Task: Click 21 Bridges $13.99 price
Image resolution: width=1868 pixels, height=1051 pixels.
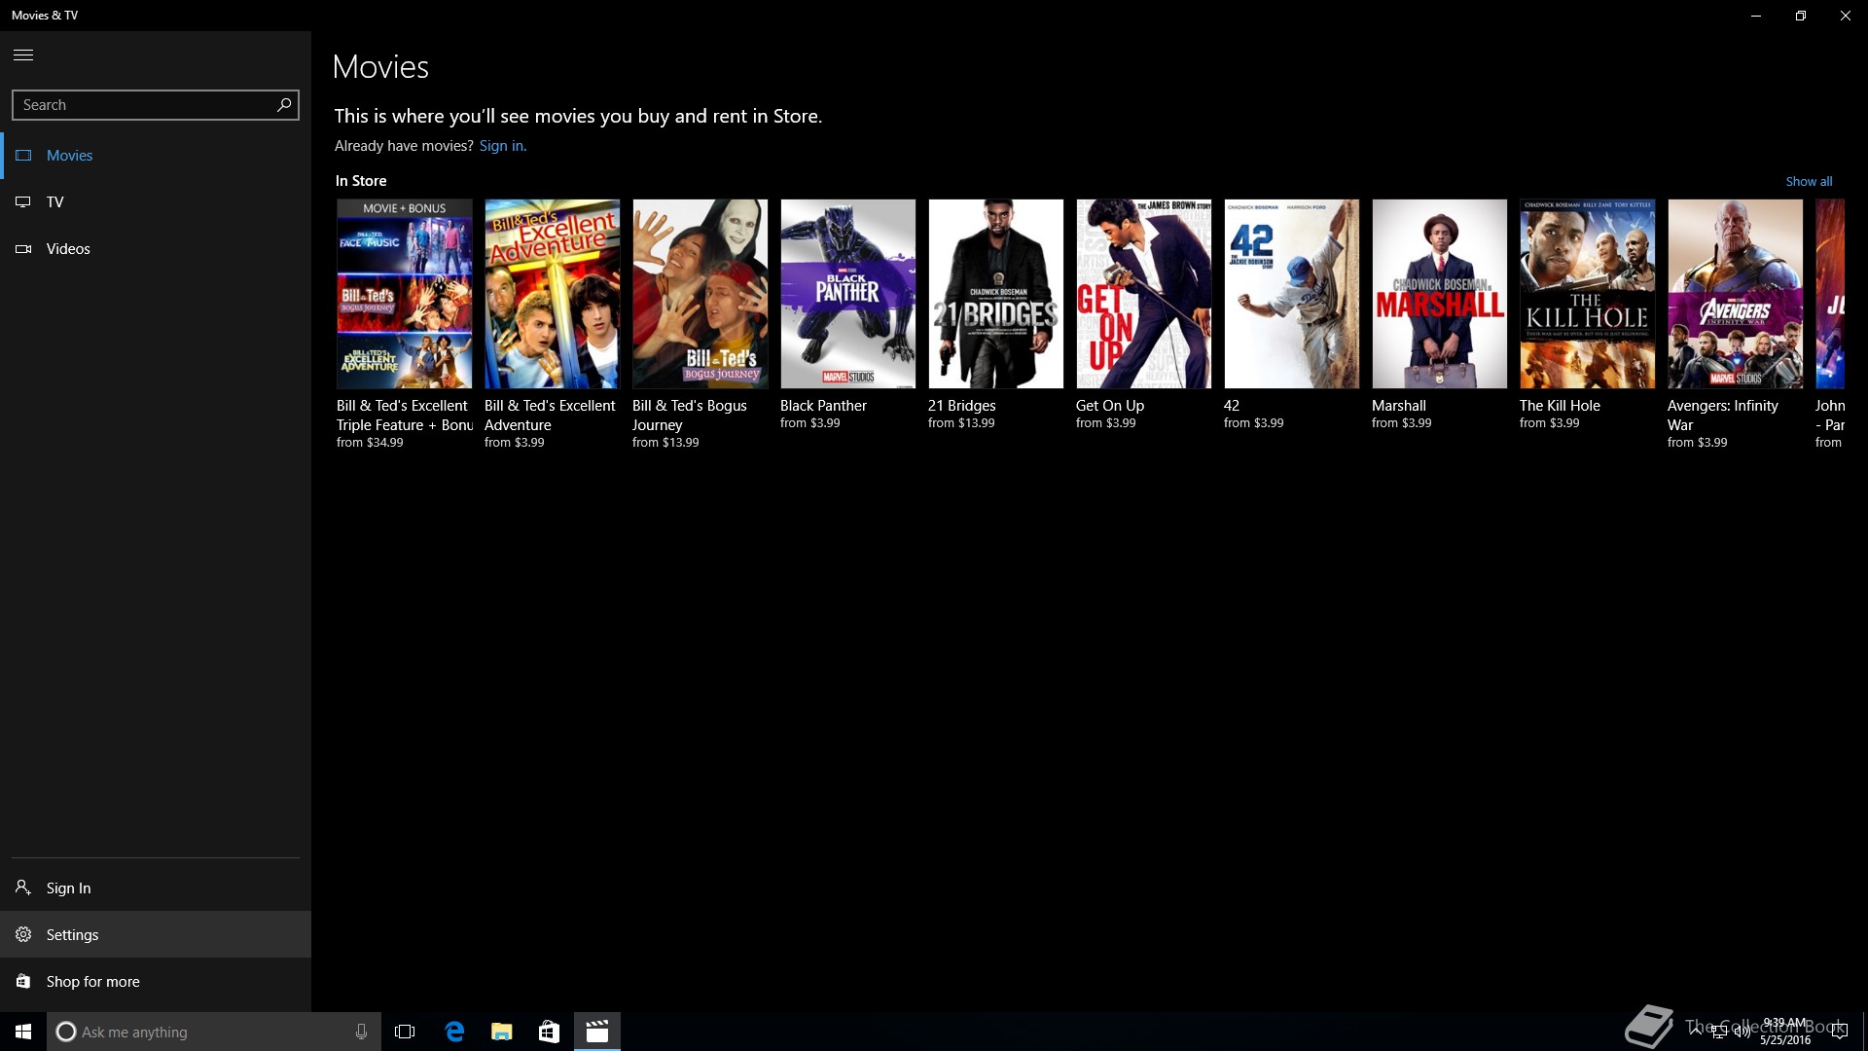Action: coord(961,423)
